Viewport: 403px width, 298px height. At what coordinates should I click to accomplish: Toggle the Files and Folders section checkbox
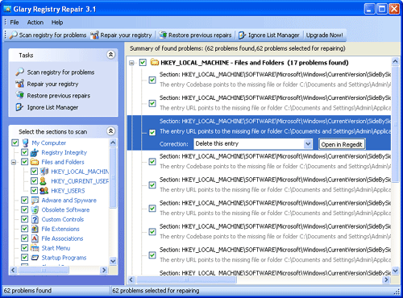click(x=25, y=162)
